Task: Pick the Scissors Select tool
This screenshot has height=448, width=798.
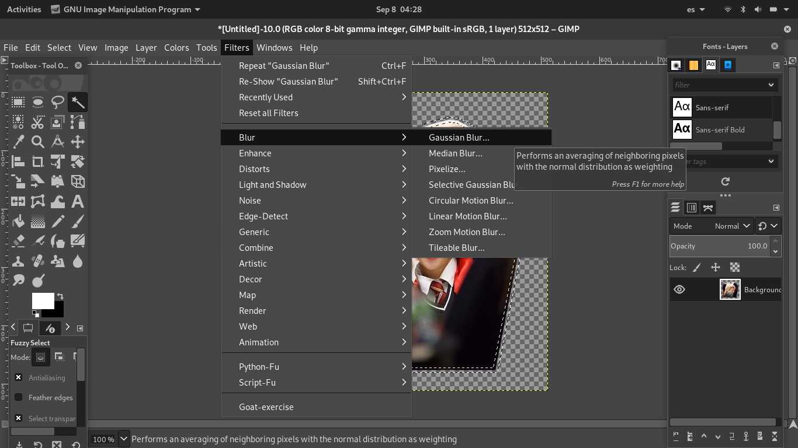Action: click(x=38, y=122)
